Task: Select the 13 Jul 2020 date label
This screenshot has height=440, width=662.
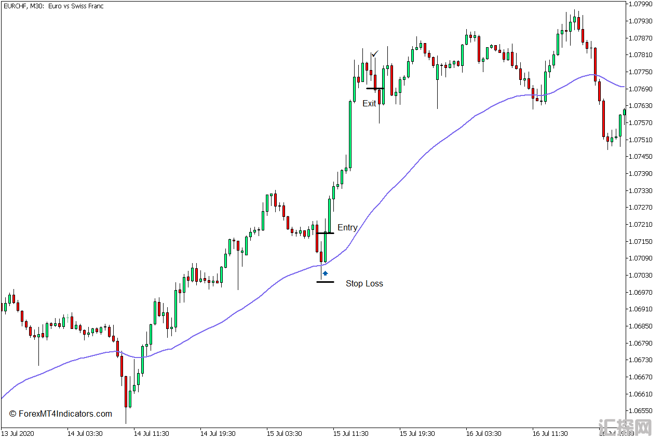Action: (18, 433)
